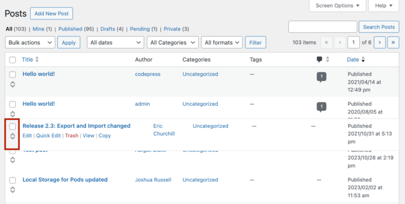Image resolution: width=405 pixels, height=204 pixels.
Task: Click reorder handle in admin's Hello world! row
Action: point(13,114)
